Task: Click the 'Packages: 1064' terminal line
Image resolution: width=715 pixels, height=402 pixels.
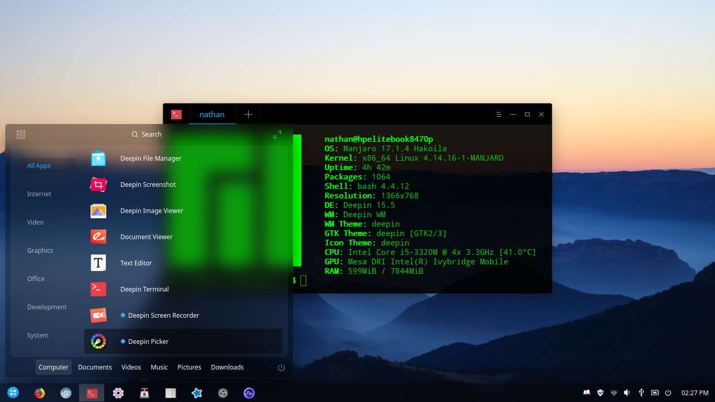Action: point(357,177)
